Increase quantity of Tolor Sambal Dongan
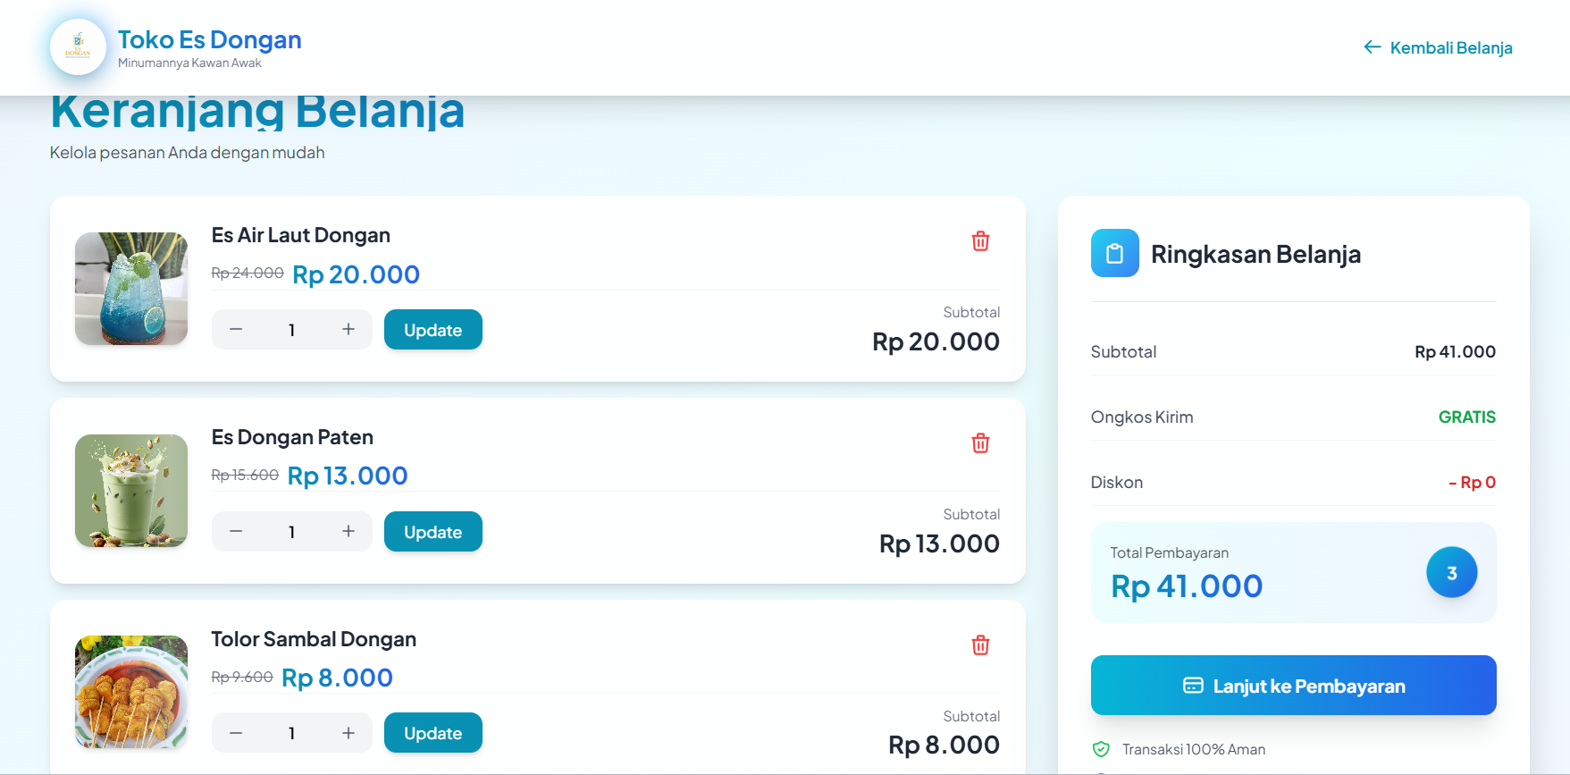The width and height of the screenshot is (1570, 775). click(348, 732)
